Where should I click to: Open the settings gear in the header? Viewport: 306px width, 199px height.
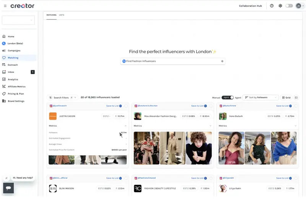click(x=280, y=6)
